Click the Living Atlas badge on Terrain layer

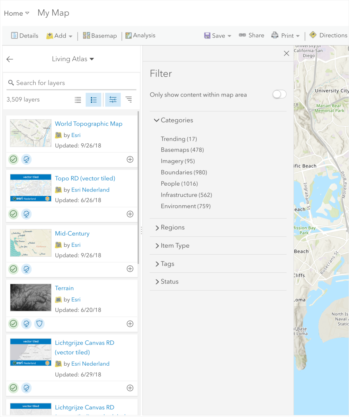coord(26,324)
